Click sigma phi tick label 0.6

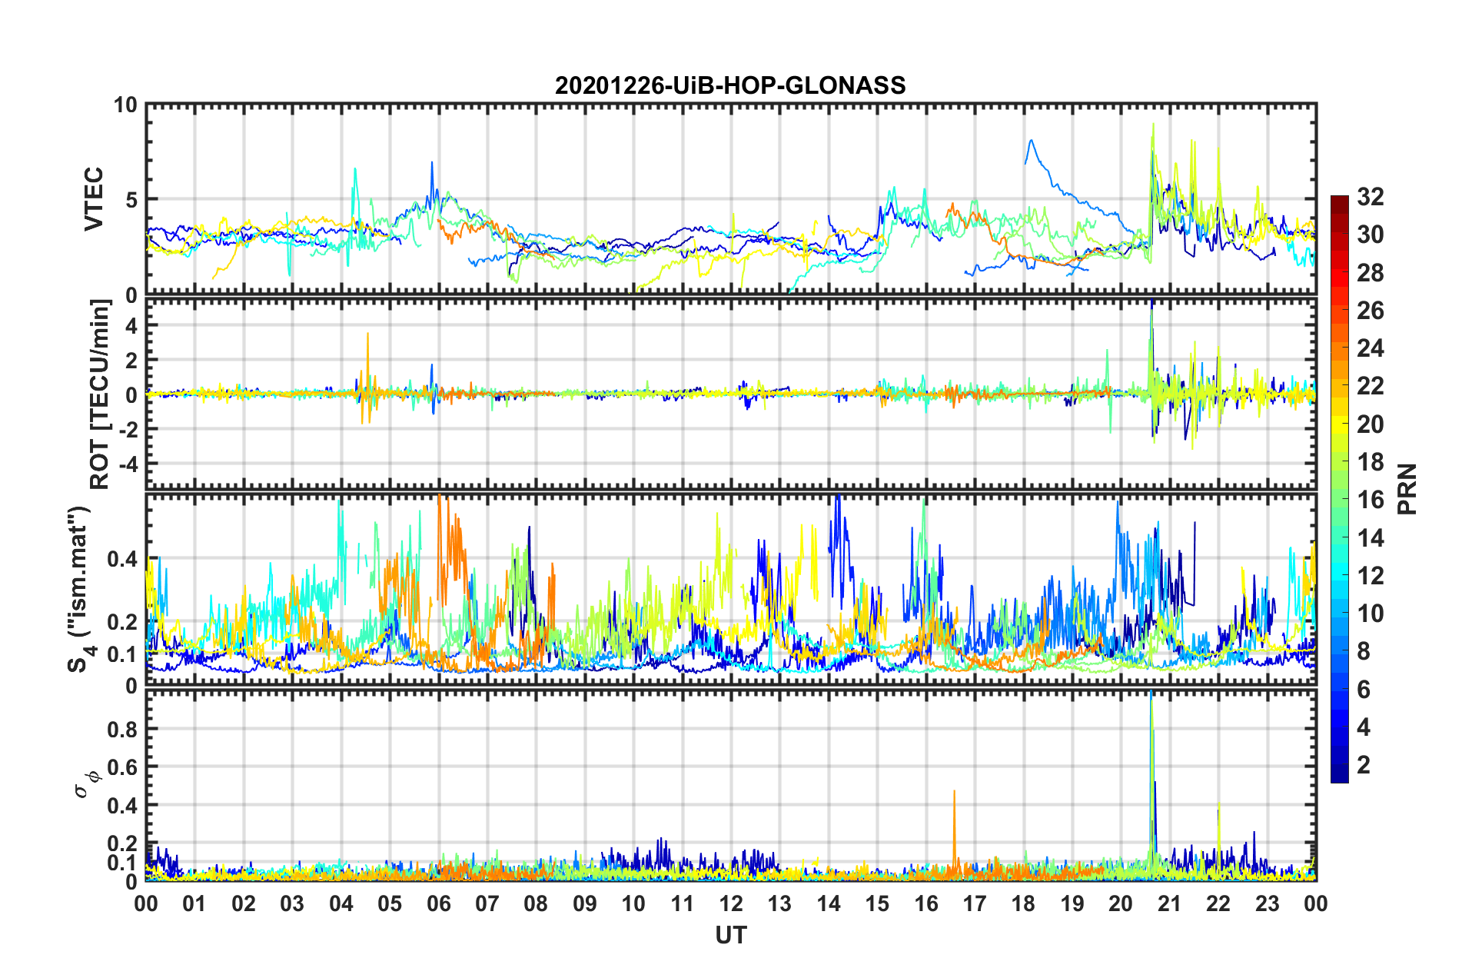pyautogui.click(x=123, y=767)
